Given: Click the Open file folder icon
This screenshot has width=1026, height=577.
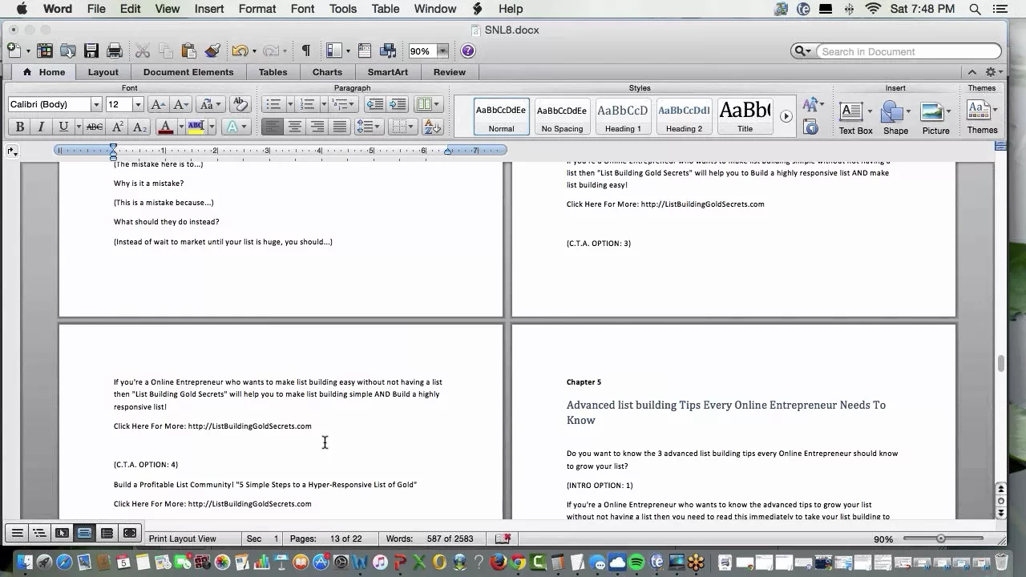Looking at the screenshot, I should pos(67,50).
